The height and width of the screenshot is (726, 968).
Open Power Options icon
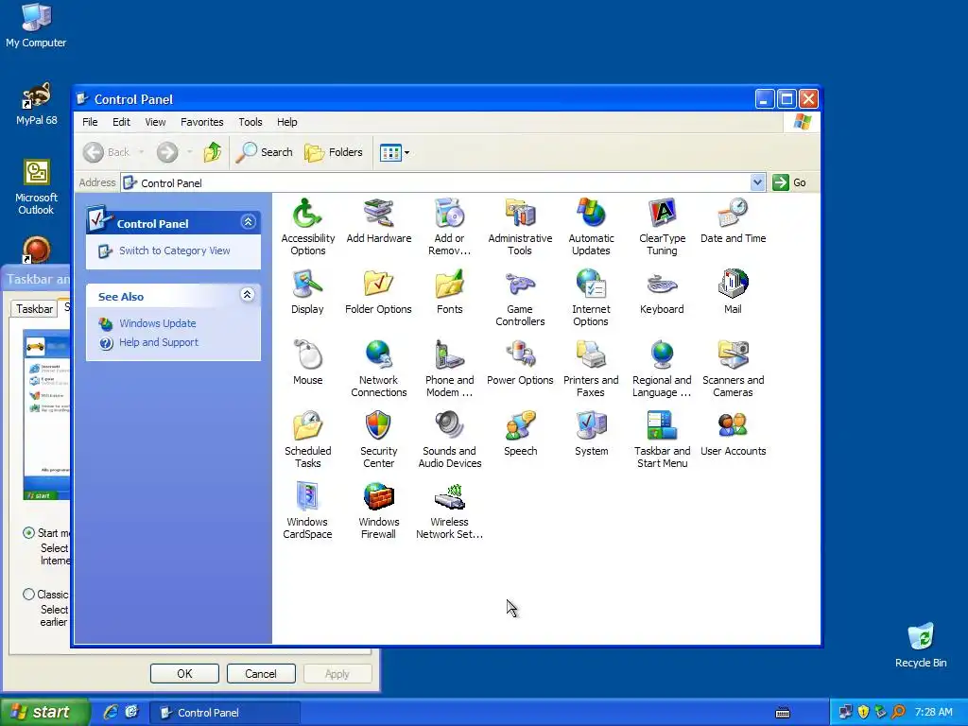tap(520, 362)
